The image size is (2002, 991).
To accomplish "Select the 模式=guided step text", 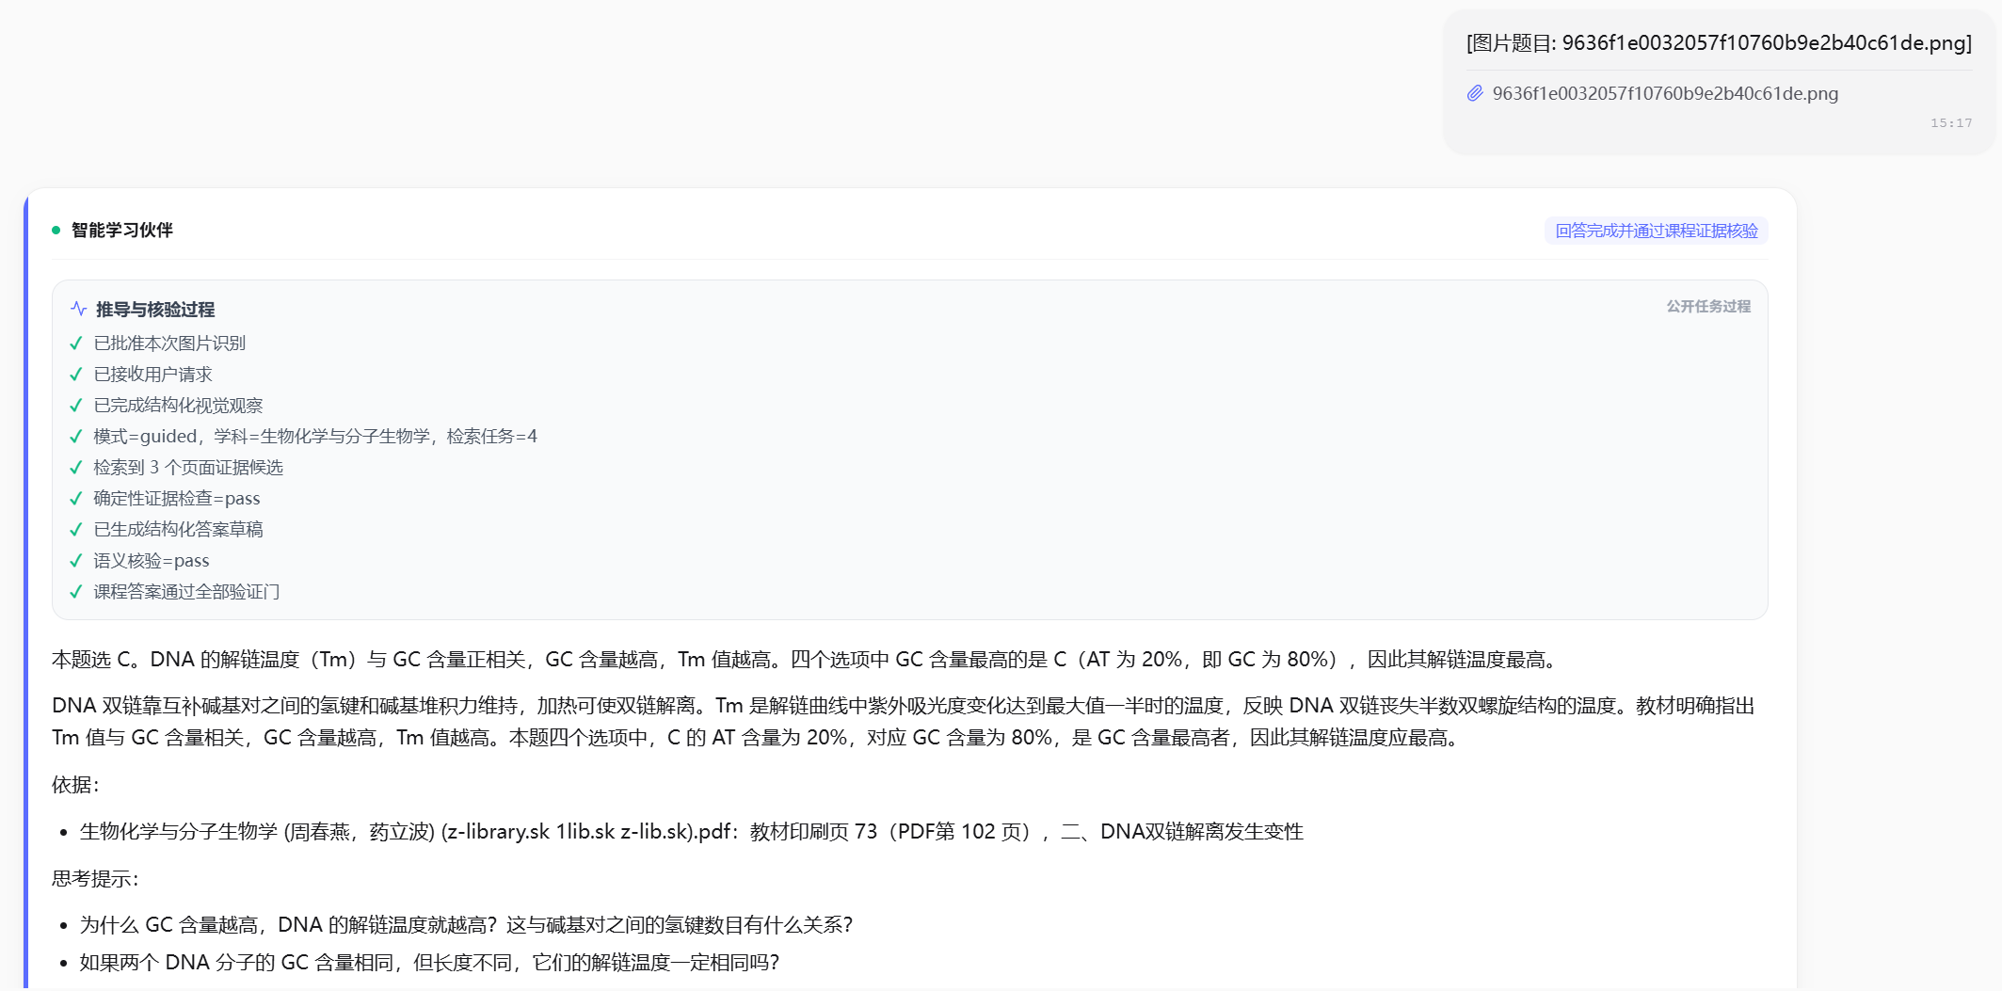I will [x=315, y=437].
